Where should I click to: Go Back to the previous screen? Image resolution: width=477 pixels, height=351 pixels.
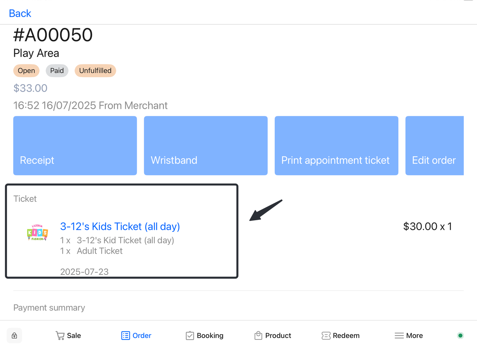[20, 13]
